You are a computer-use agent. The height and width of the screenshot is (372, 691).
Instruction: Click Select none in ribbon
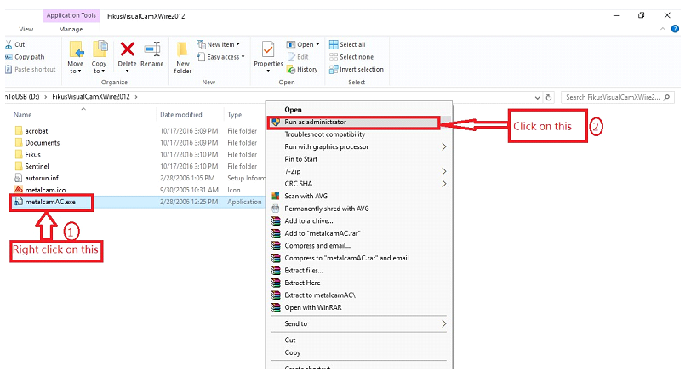[351, 57]
